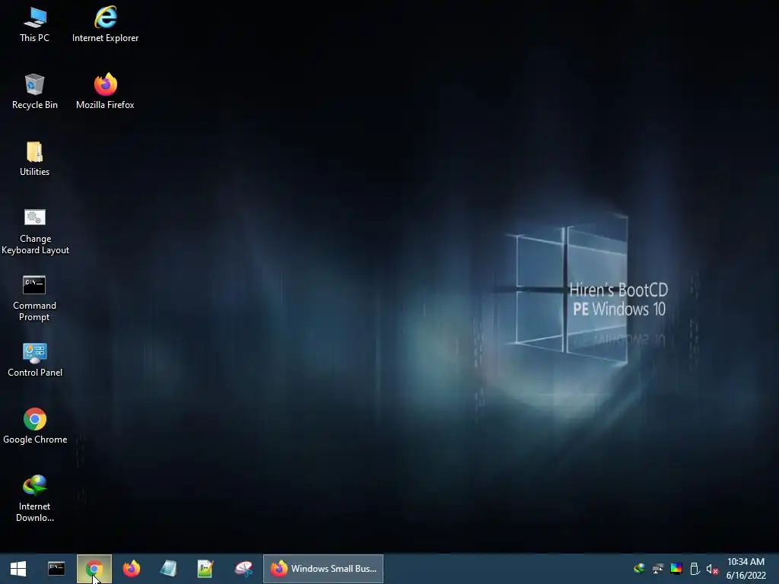Select the Mozilla Firefox desktop shortcut
Screen dimensions: 779x584
105,92
